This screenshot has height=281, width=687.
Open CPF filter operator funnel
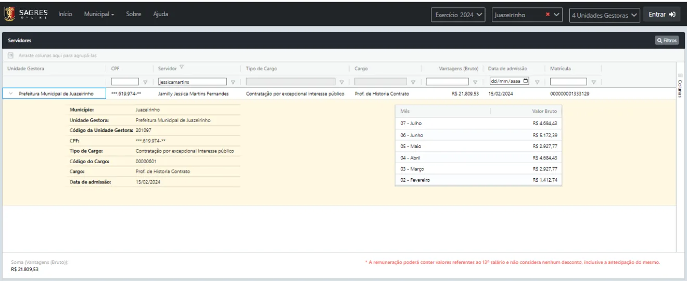[x=145, y=82]
